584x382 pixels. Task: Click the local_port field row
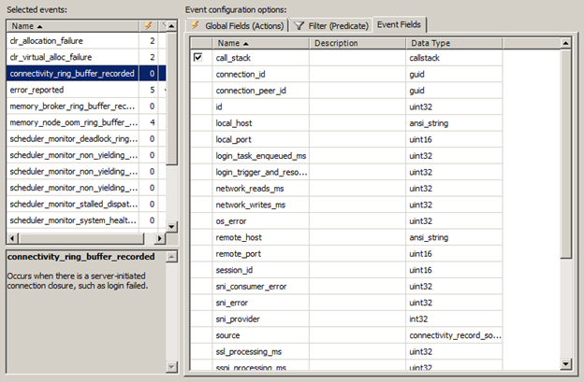346,140
